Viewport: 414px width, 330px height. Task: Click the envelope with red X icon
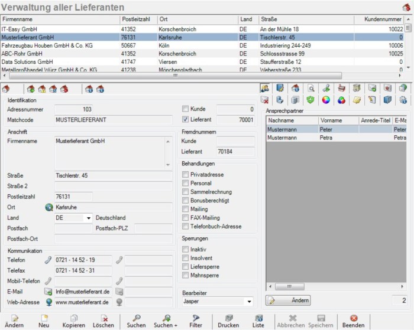[x=265, y=100]
